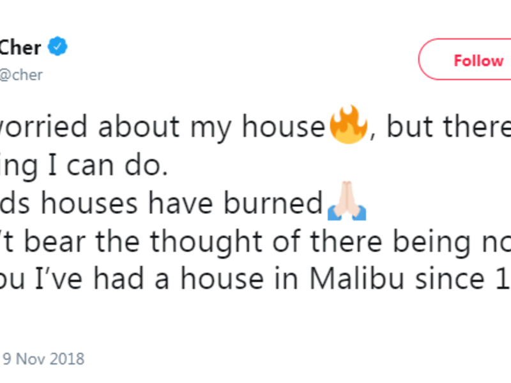This screenshot has height=383, width=511.
Task: Click the @cher handle
Action: tap(22, 75)
